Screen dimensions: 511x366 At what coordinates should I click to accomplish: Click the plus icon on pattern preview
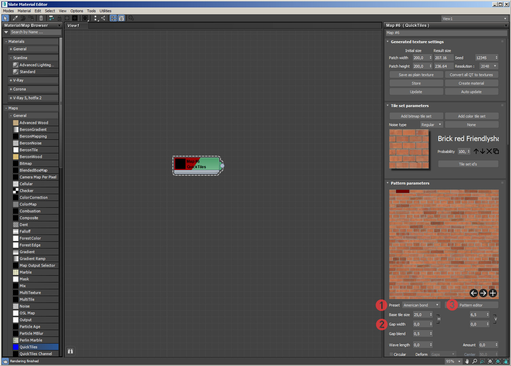pyautogui.click(x=493, y=293)
